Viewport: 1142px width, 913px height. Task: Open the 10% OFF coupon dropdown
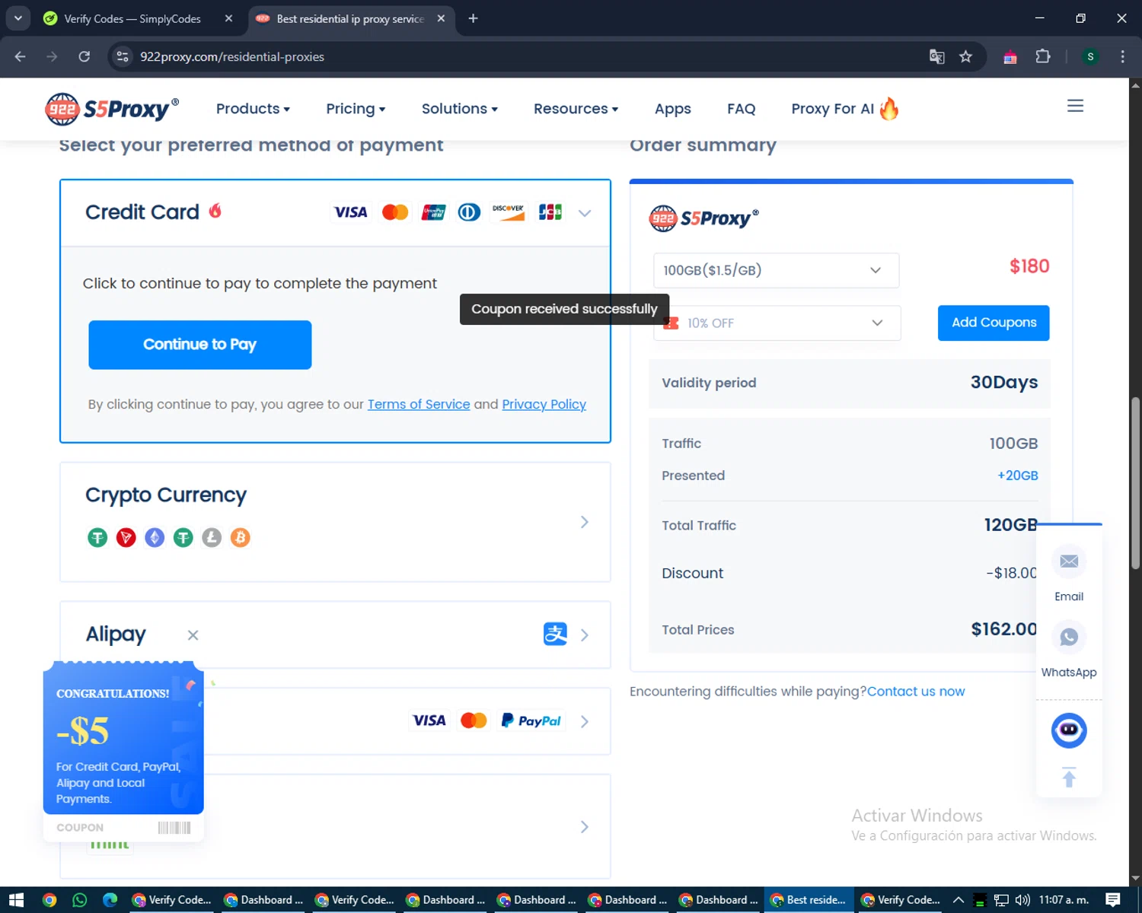coord(777,323)
